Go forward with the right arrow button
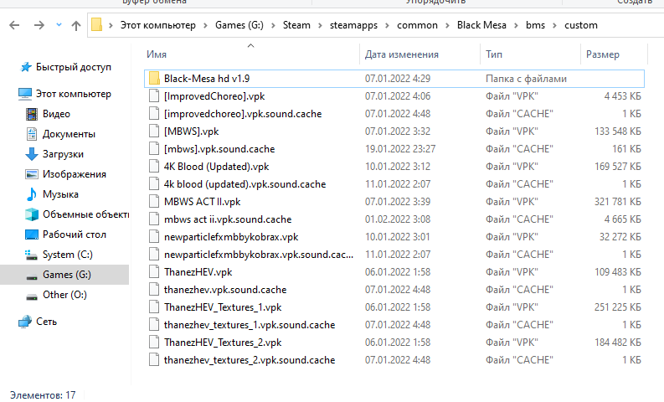This screenshot has height=402, width=664. click(x=39, y=25)
